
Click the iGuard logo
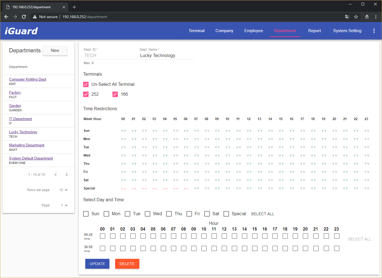click(x=21, y=31)
